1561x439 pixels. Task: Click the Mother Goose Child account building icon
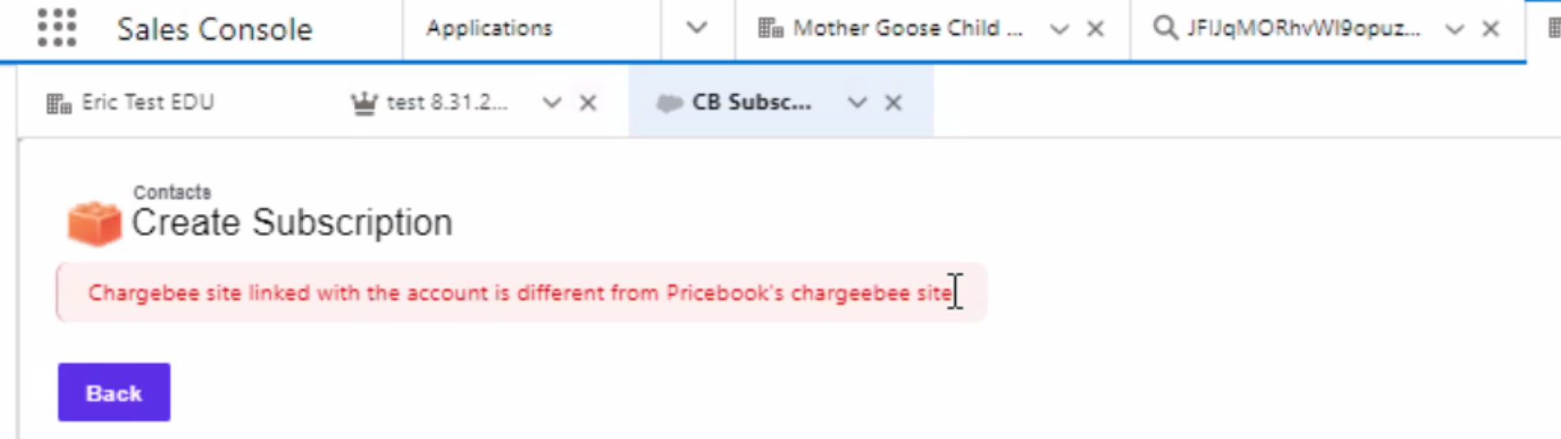(770, 29)
